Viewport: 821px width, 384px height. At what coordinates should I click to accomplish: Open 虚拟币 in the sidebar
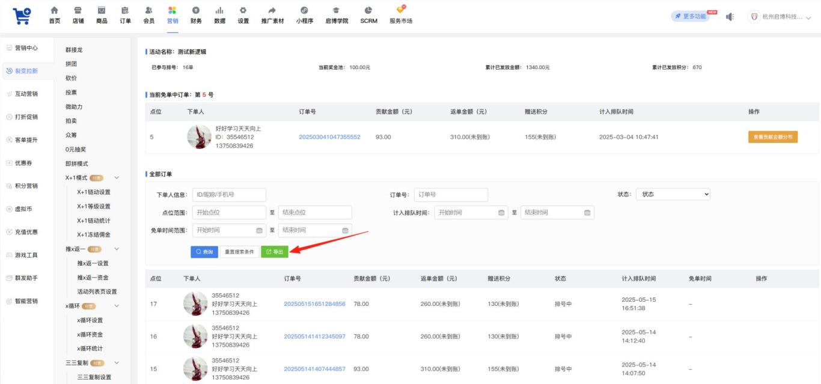point(23,209)
